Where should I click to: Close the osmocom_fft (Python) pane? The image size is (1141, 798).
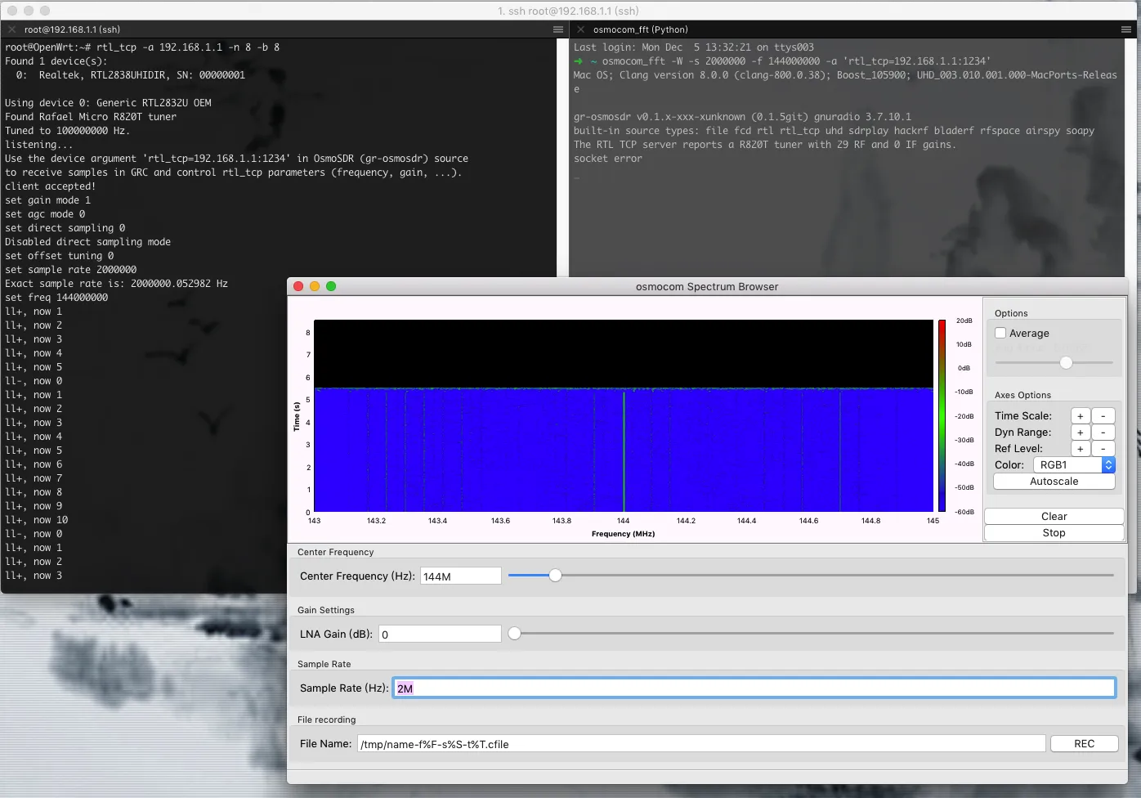[x=580, y=29]
